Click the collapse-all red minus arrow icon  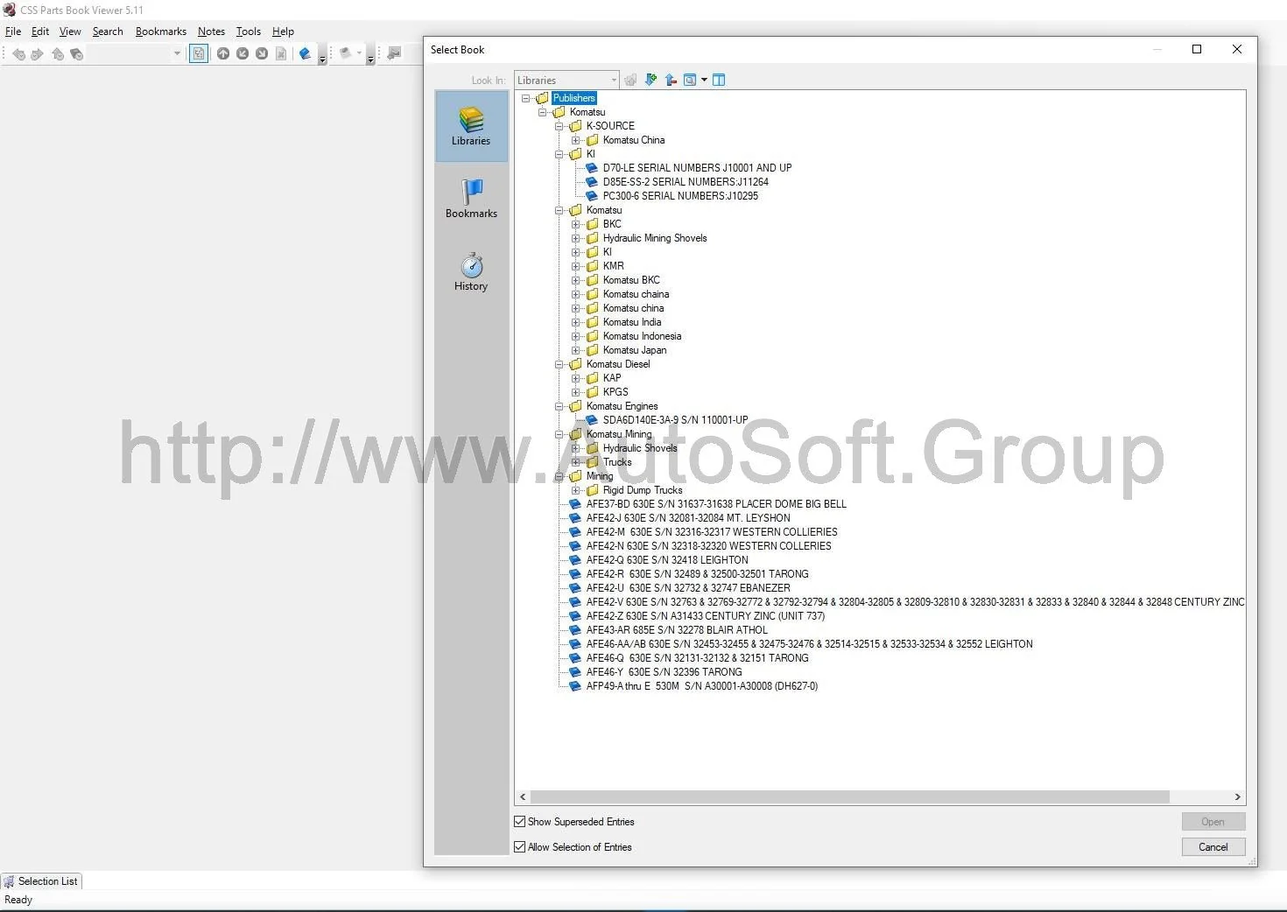[671, 80]
